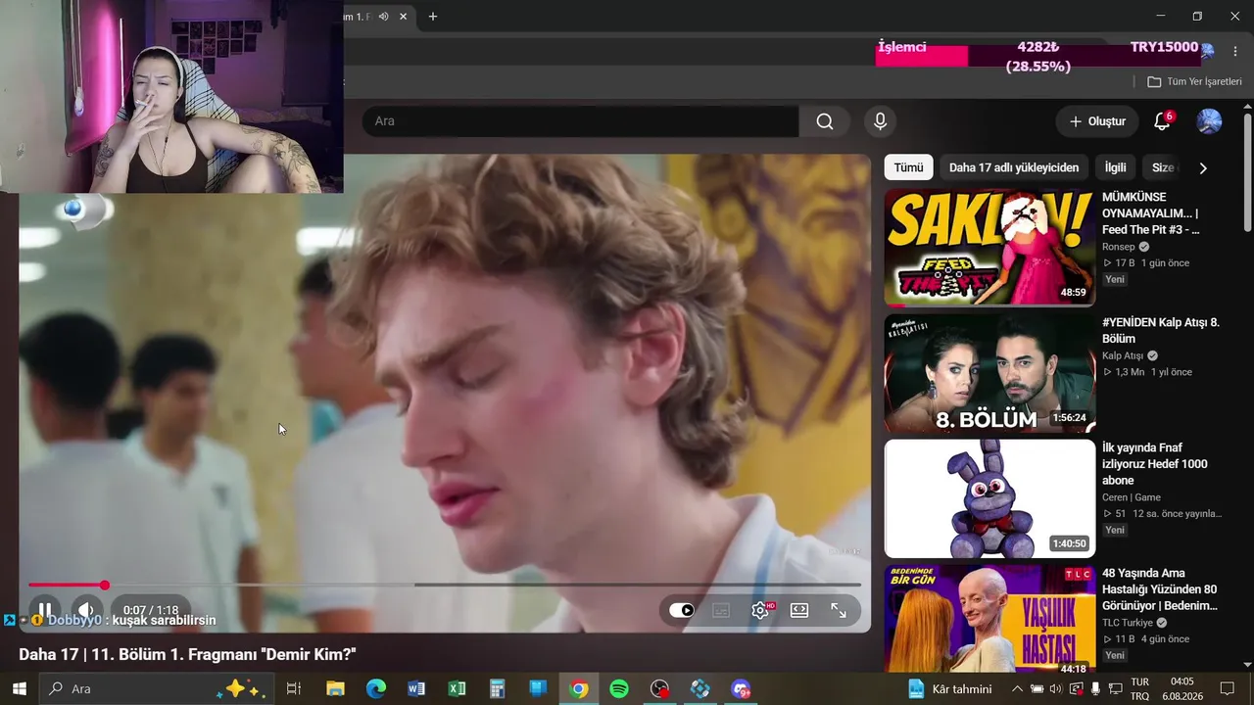
Task: Open the Windows Start menu
Action: pyautogui.click(x=19, y=688)
